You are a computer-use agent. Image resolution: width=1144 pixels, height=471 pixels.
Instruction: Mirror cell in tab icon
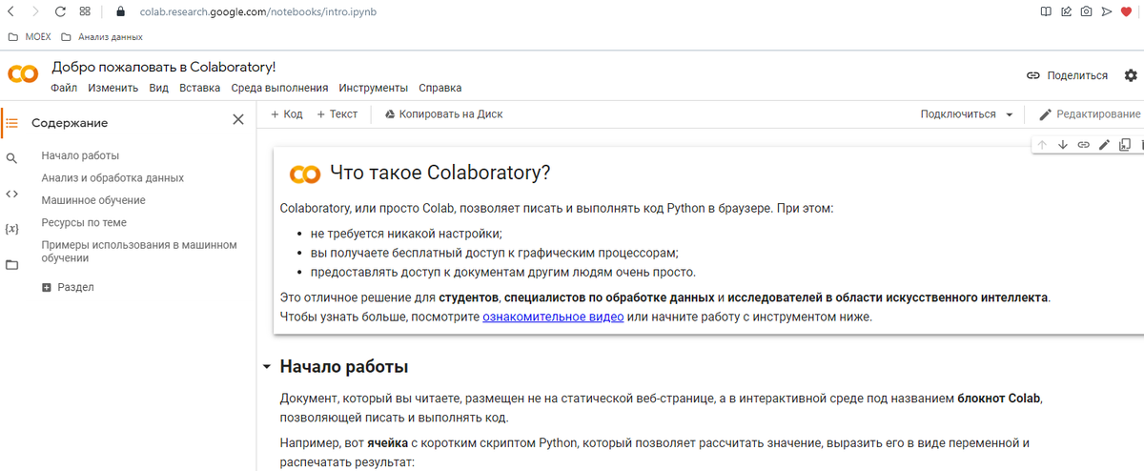point(1125,145)
